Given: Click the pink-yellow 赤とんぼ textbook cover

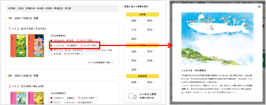Looking at the screenshot, I should pos(36,98).
